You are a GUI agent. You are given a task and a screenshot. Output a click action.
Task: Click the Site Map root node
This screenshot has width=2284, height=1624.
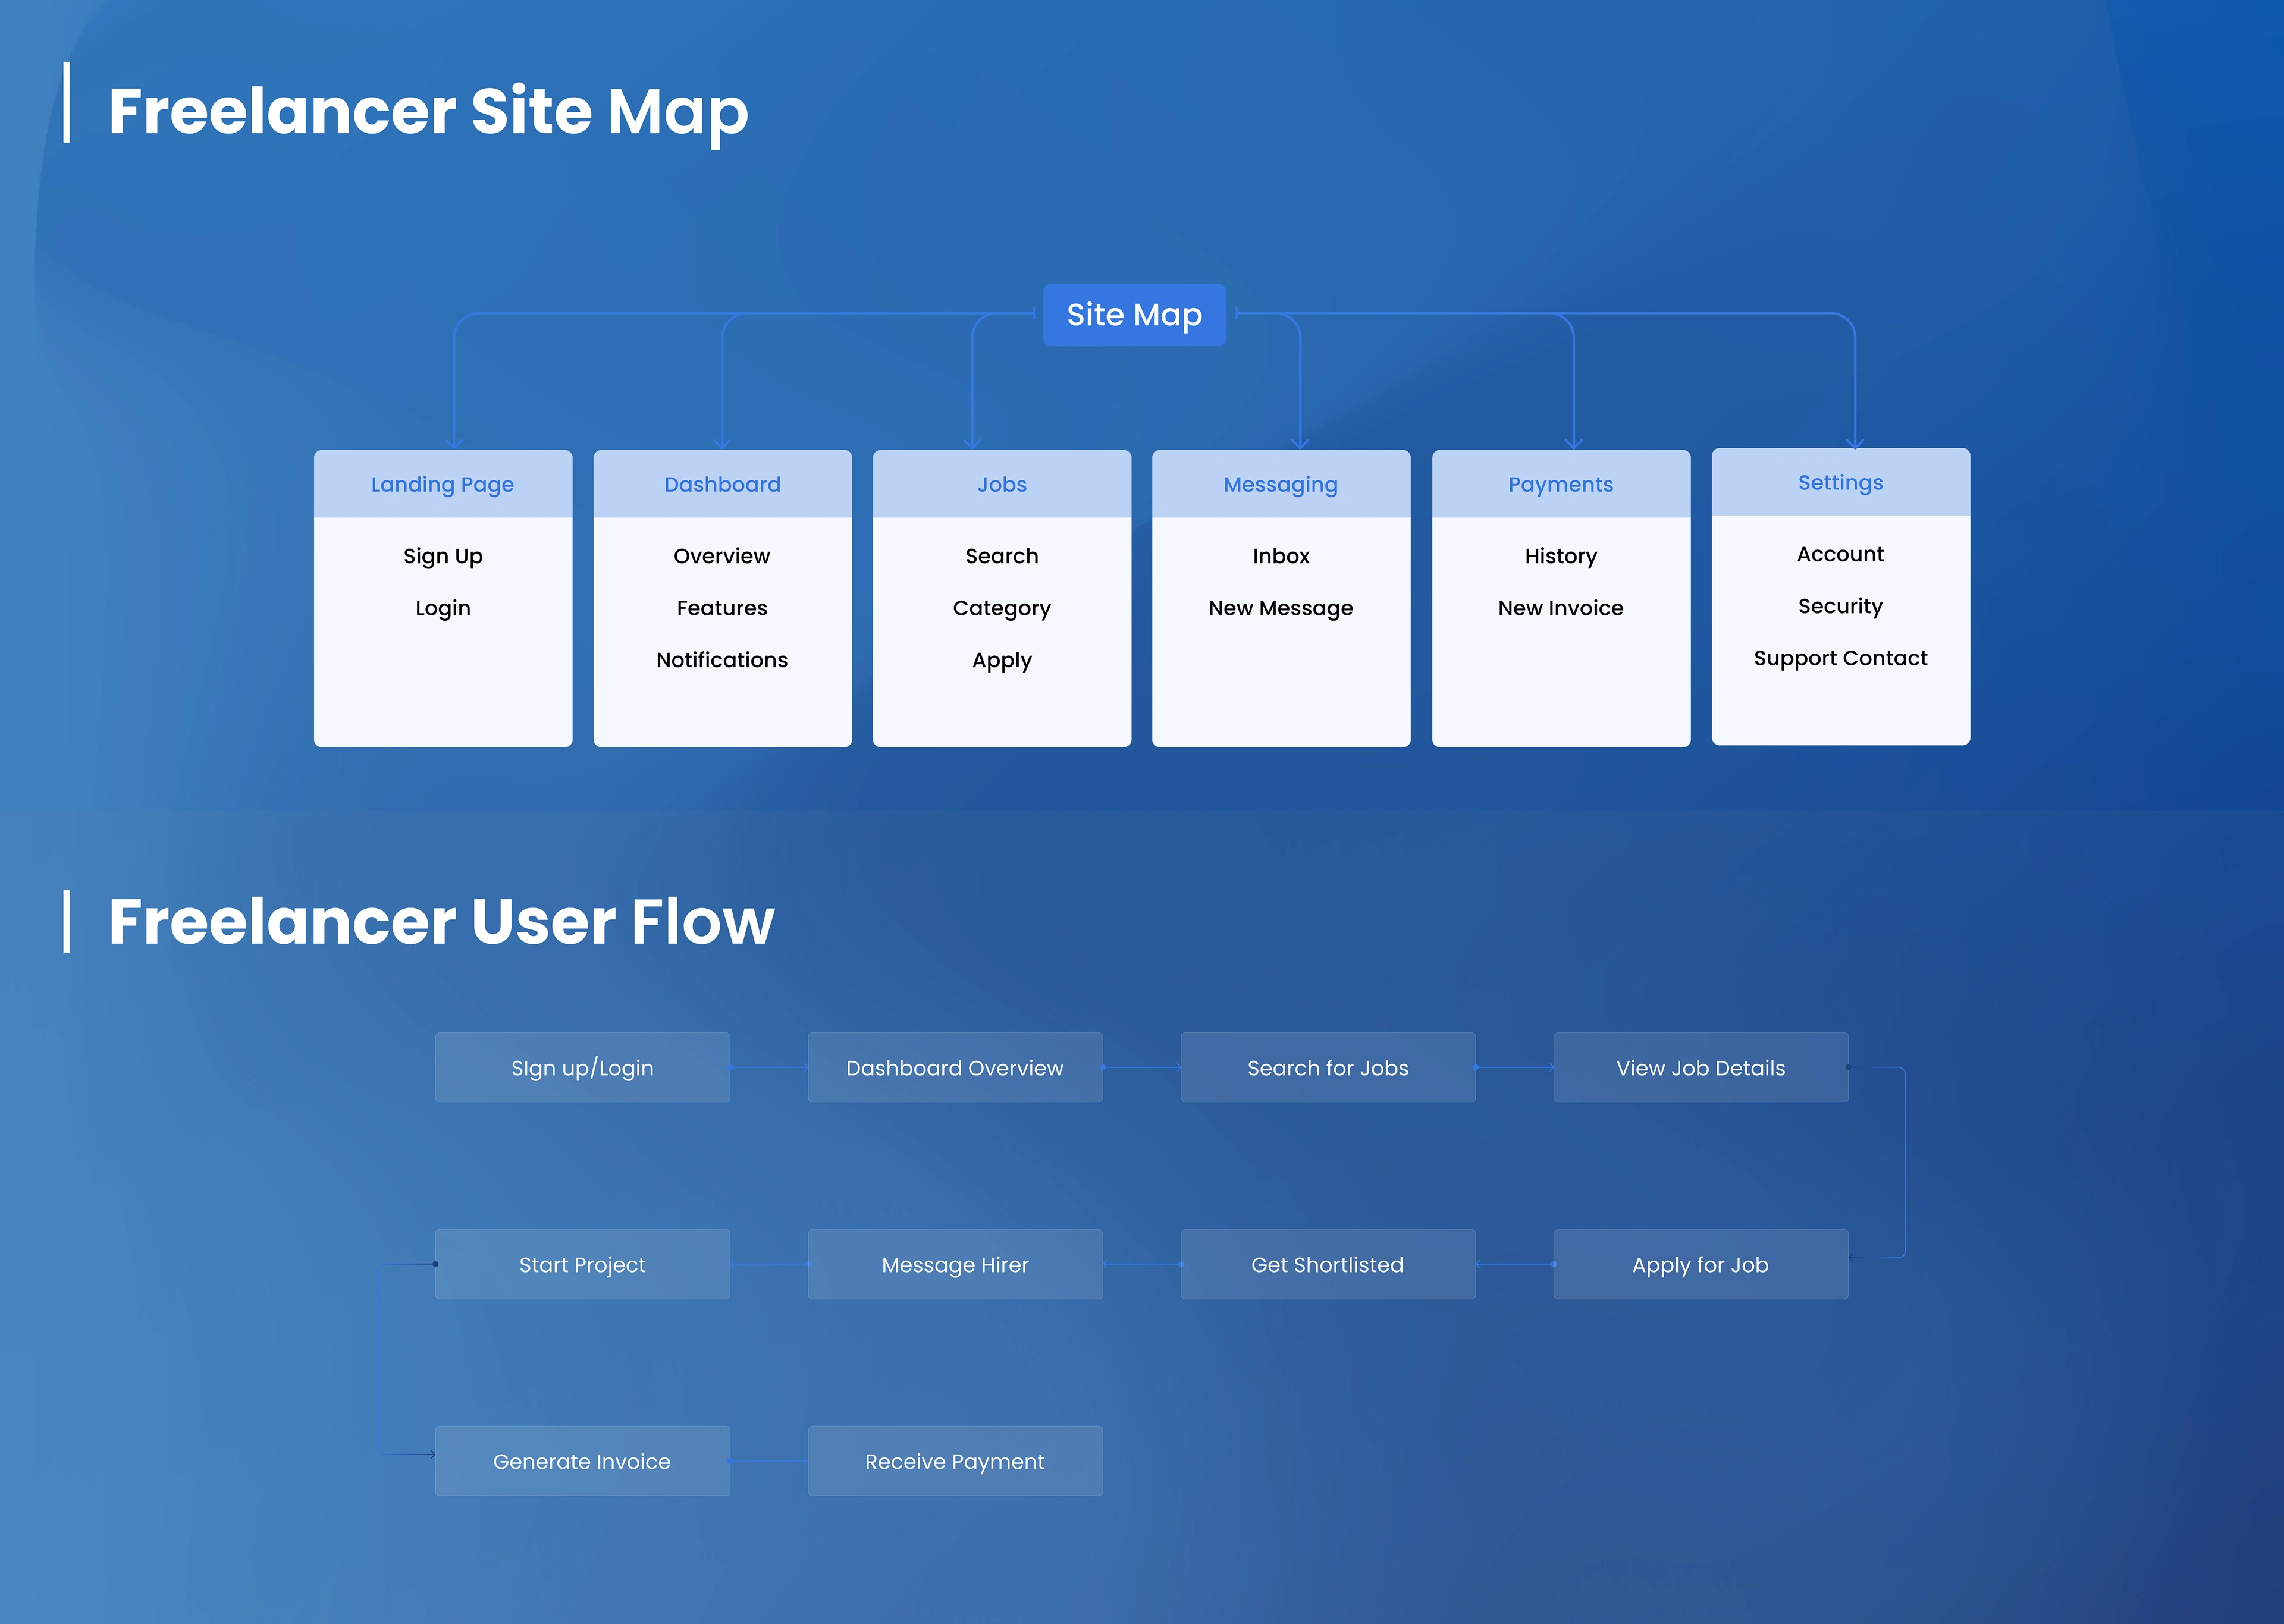click(1134, 315)
